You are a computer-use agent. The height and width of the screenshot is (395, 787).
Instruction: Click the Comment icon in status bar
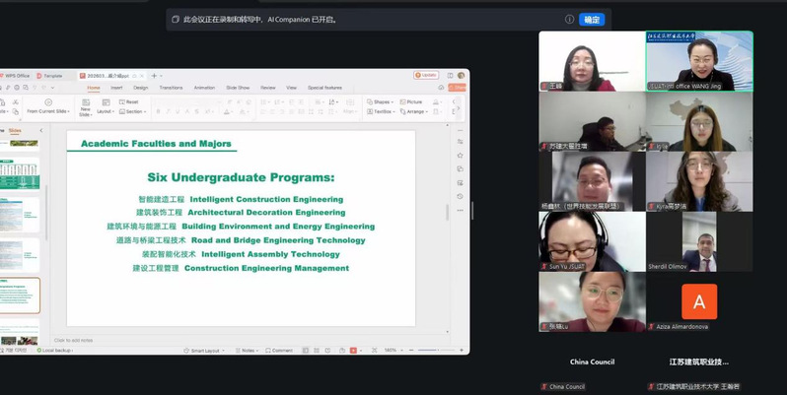coord(277,350)
